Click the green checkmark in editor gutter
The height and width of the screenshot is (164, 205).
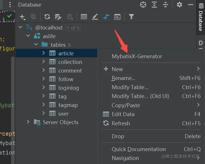point(9,16)
